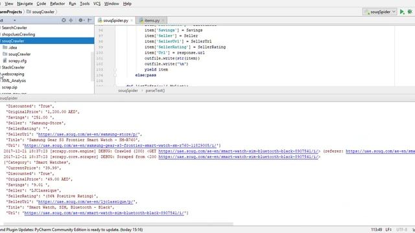
Task: Open the Scraped from smart-watch link
Action: coord(238,157)
